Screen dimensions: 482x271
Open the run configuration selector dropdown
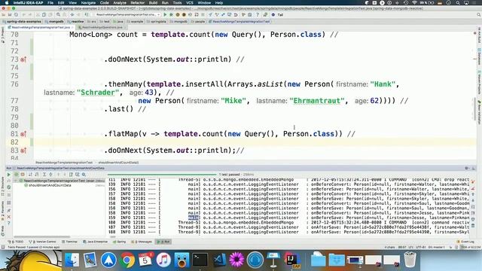click(x=127, y=14)
